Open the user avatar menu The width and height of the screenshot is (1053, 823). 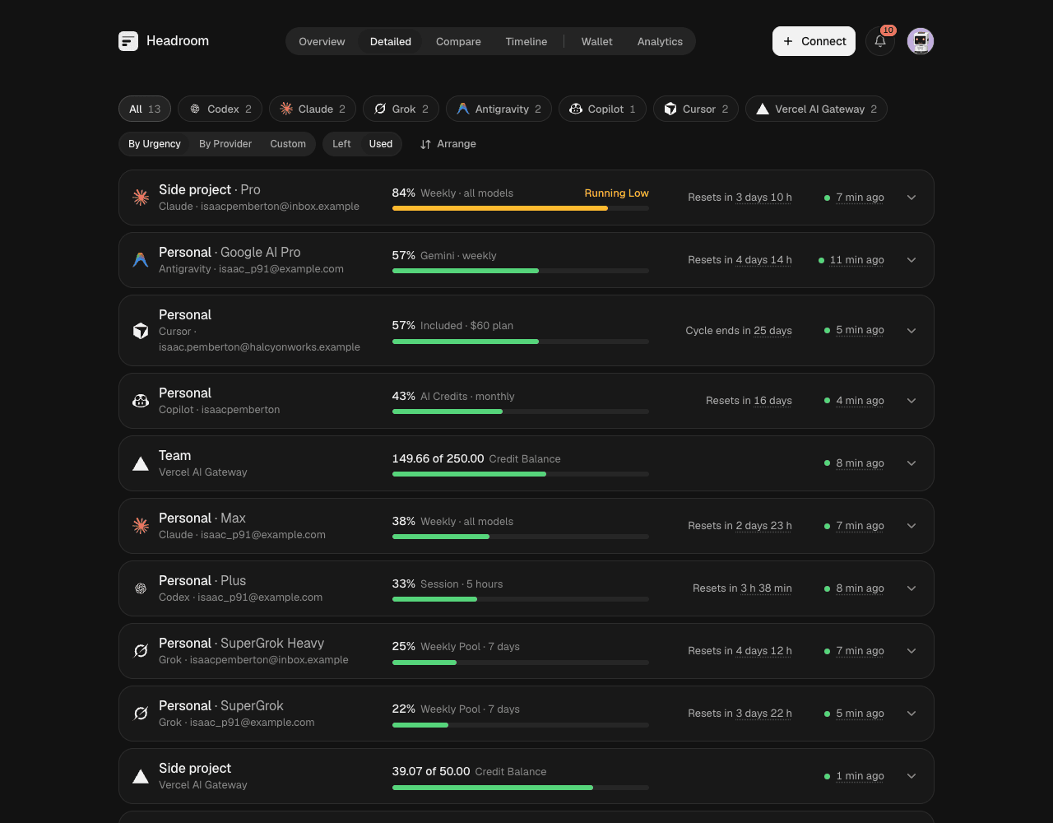tap(921, 41)
